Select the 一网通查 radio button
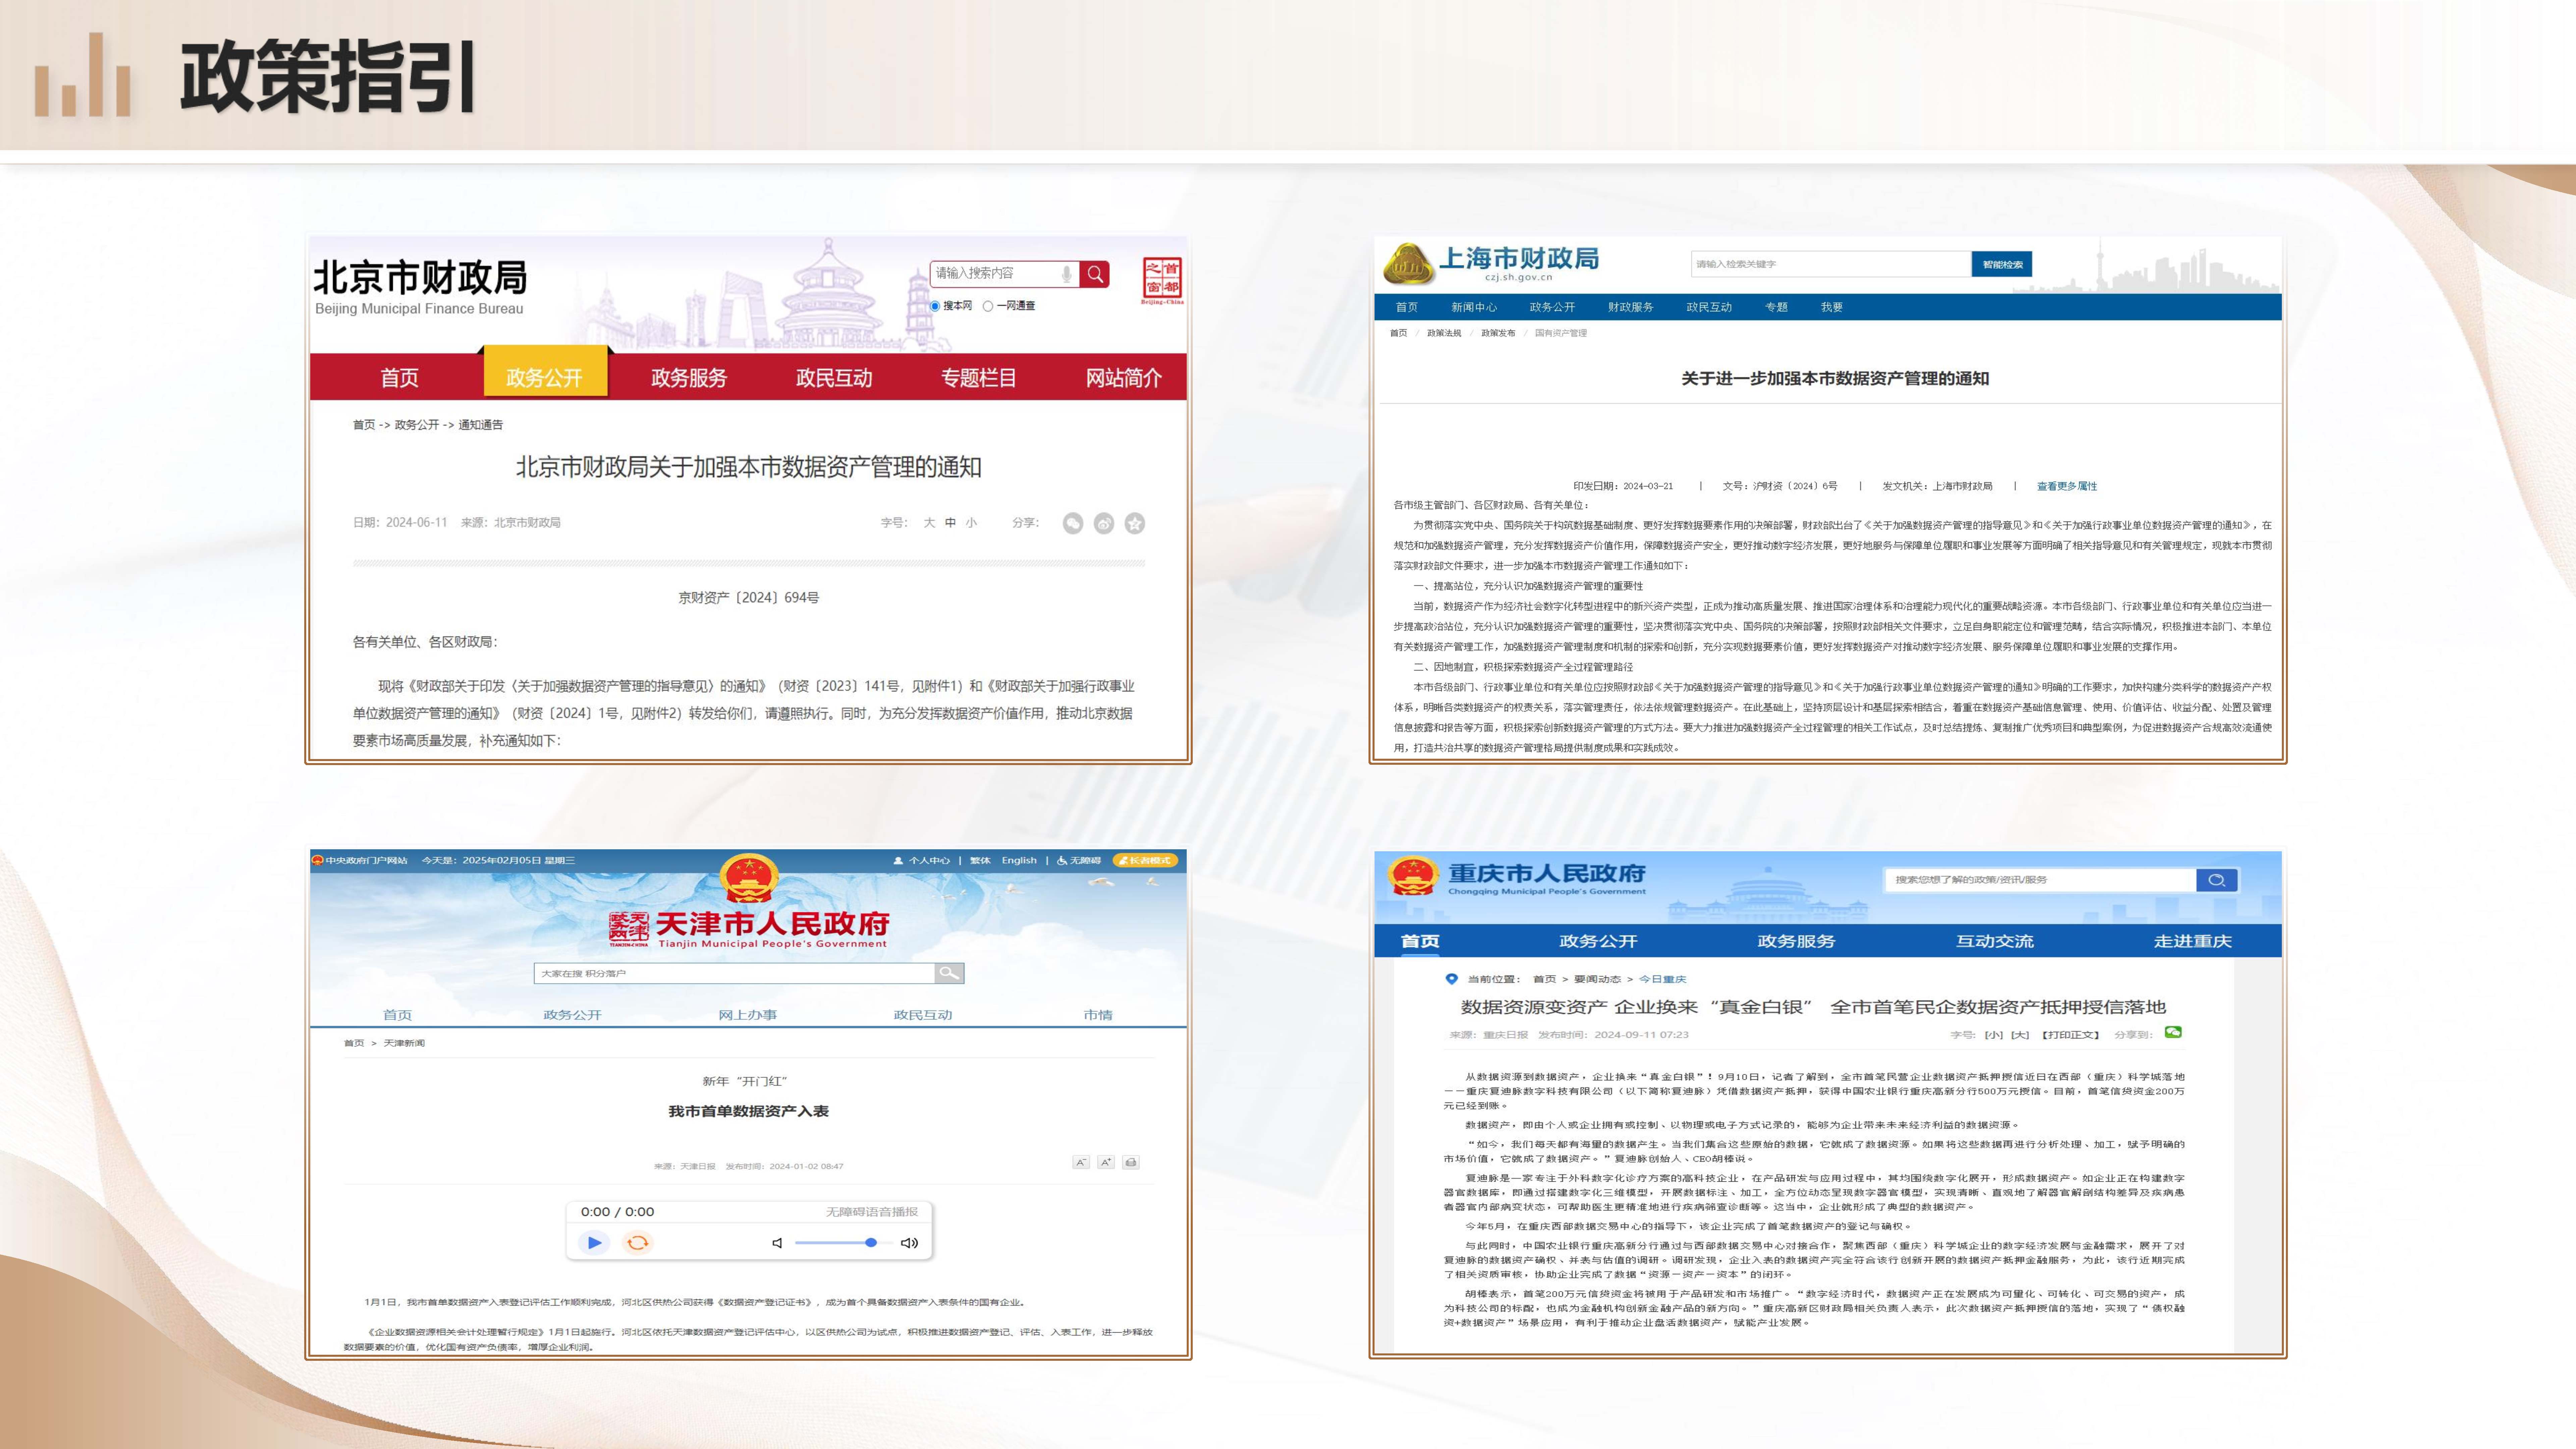 (x=988, y=306)
